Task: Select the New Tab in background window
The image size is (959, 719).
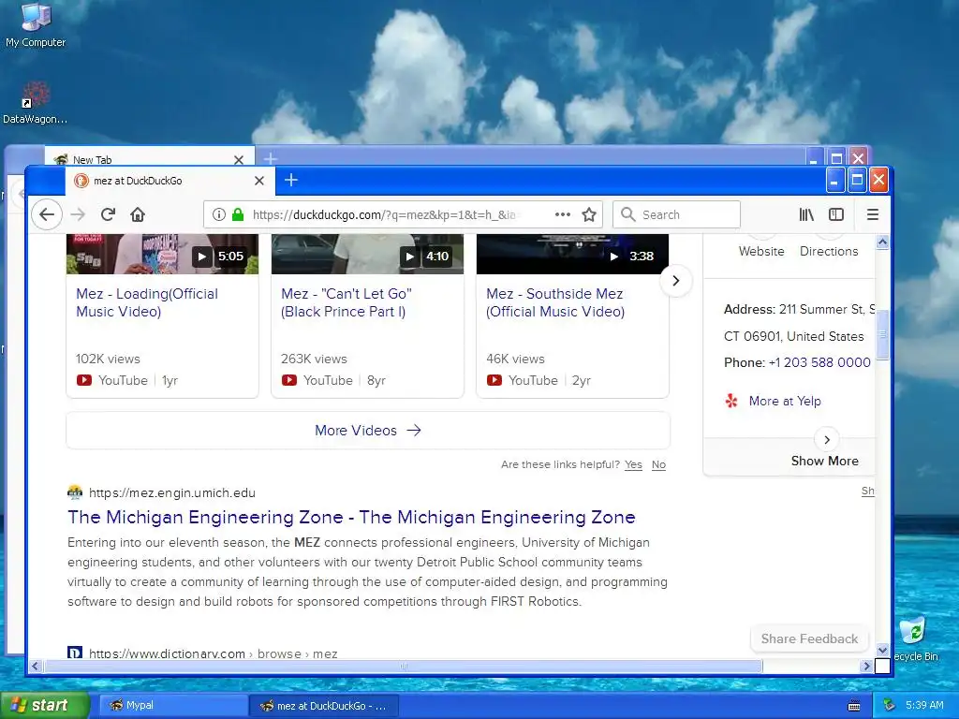Action: click(x=149, y=159)
